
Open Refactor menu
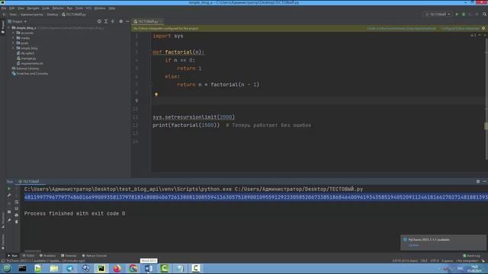(58, 8)
